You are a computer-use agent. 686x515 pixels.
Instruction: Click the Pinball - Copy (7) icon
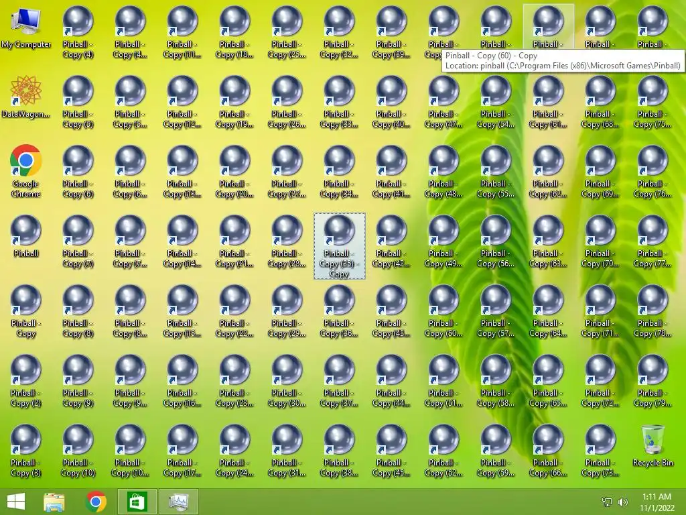[x=78, y=241]
